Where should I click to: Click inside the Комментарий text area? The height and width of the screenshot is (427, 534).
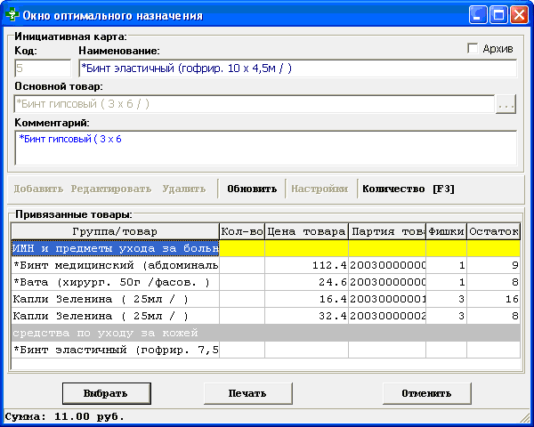pyautogui.click(x=265, y=148)
